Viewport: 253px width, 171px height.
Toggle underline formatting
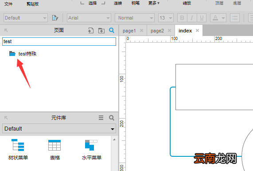point(202,18)
